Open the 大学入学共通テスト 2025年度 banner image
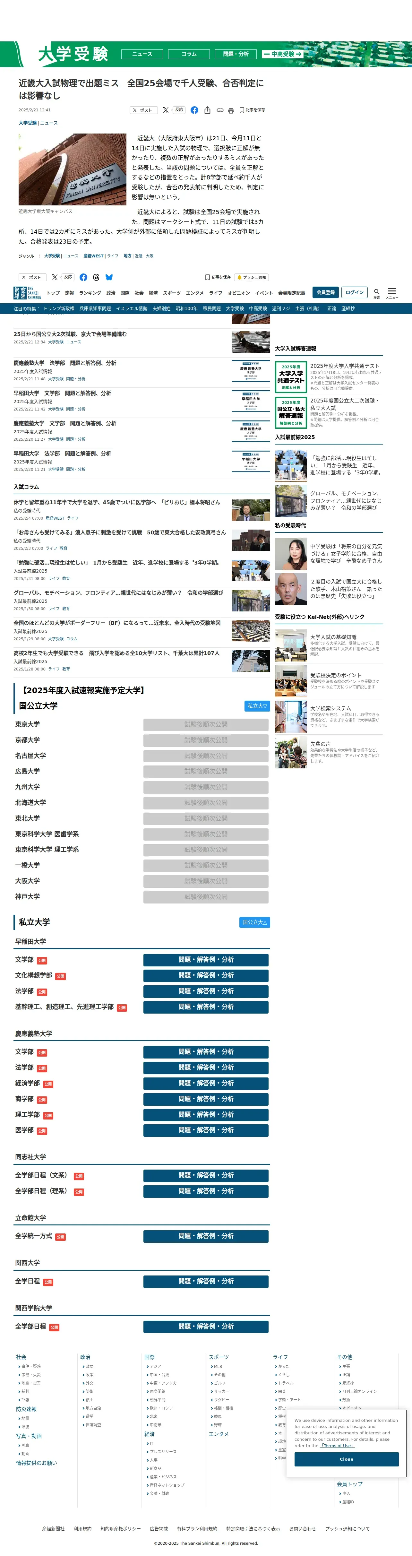 (291, 376)
